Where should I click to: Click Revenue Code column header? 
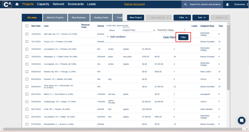click(85, 26)
